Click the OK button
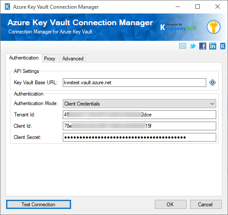The image size is (228, 215). [170, 205]
